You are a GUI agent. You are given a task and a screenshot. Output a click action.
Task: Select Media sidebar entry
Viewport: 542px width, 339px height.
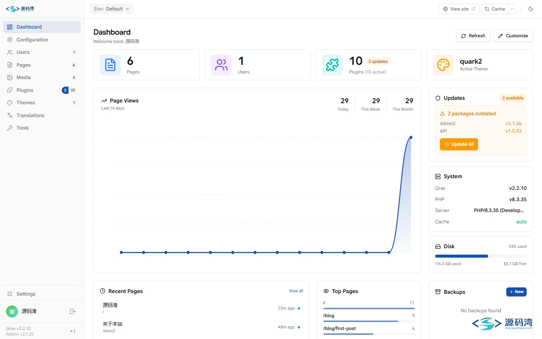[x=42, y=78]
